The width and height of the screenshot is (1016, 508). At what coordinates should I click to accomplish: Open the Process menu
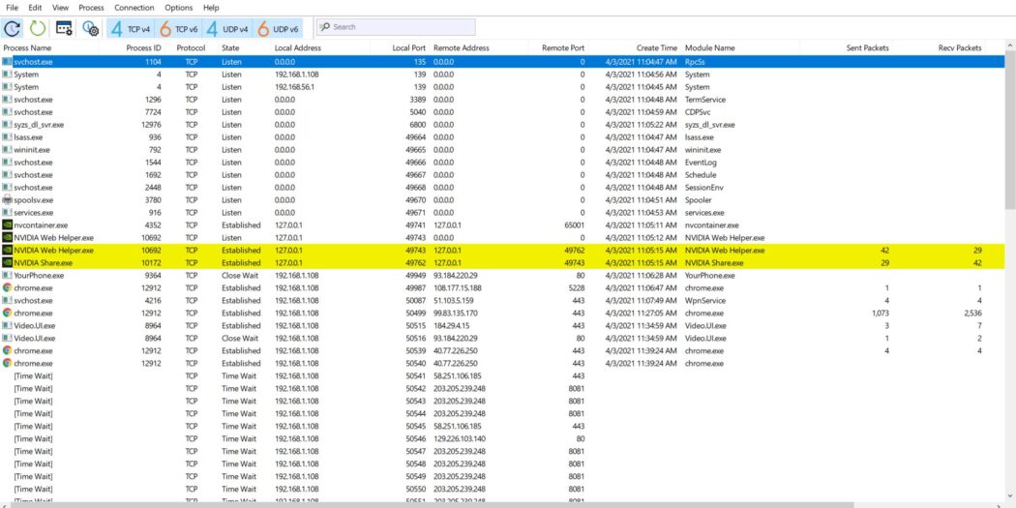coord(91,8)
